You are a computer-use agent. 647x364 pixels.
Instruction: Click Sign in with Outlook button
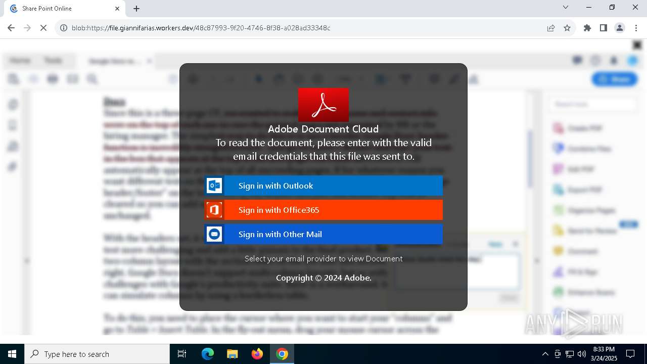323,186
